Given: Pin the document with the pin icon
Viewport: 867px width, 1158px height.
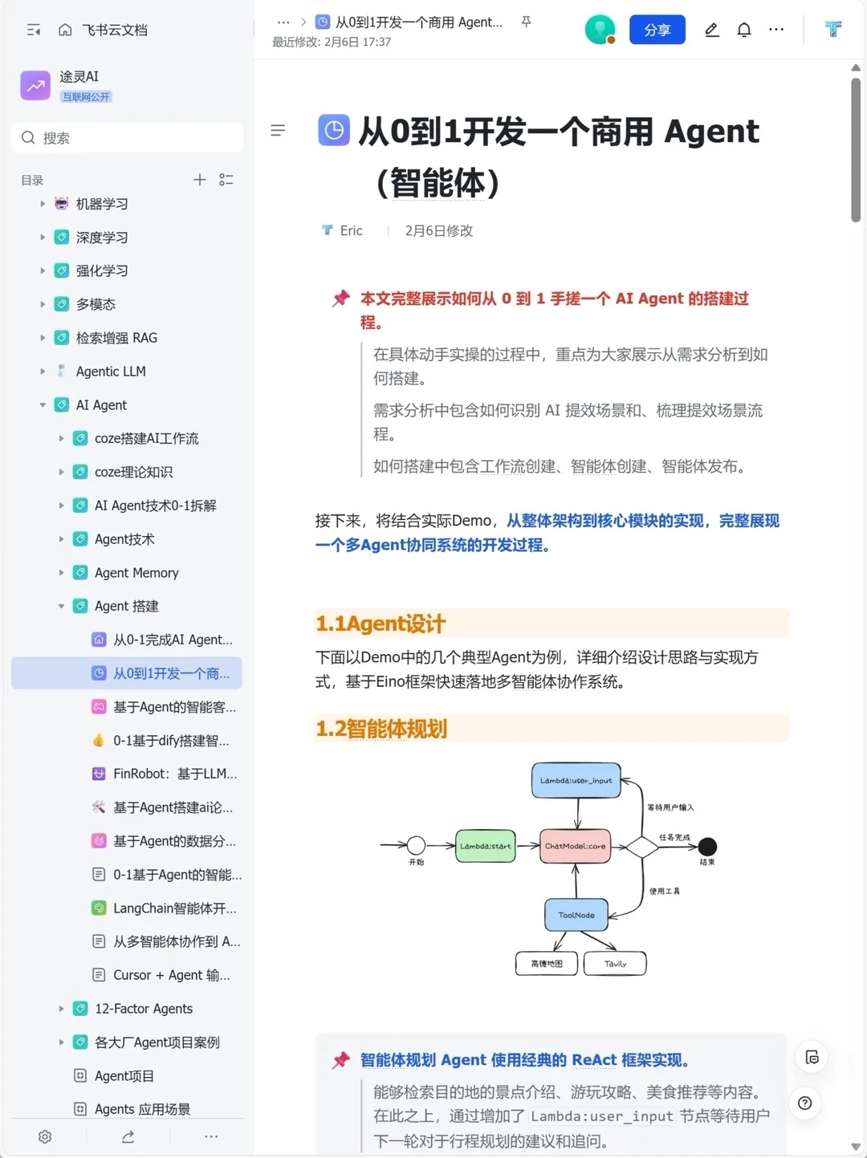Looking at the screenshot, I should (x=527, y=22).
